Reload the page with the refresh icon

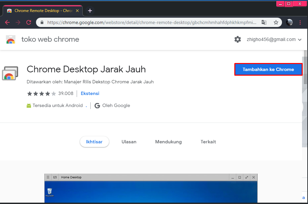pos(29,22)
